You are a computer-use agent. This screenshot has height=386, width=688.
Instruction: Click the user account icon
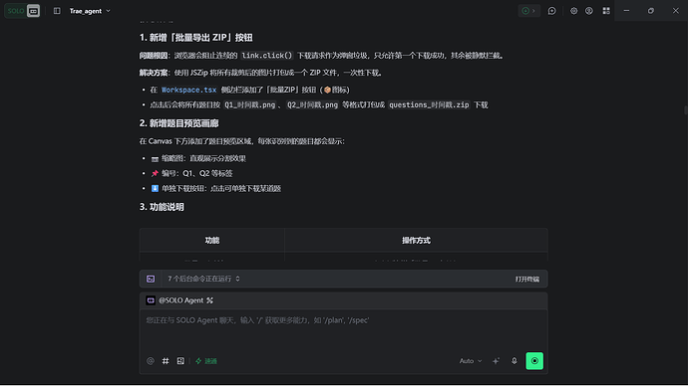click(589, 11)
